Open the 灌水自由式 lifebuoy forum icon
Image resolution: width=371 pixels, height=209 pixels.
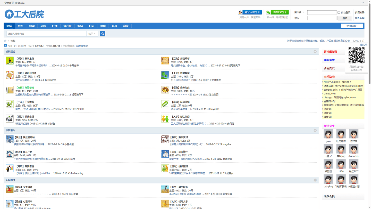point(10,75)
